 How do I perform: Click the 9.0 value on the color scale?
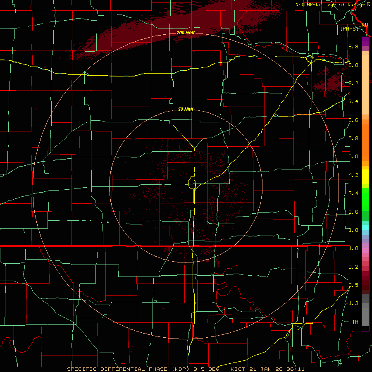coord(353,65)
